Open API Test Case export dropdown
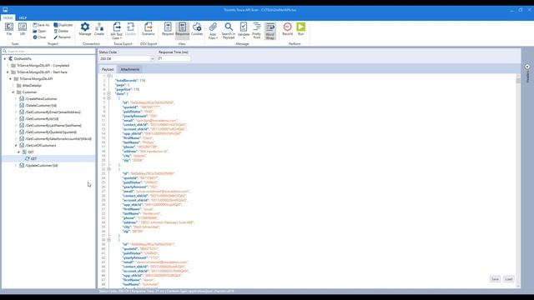Screen dimensions: 534x300 117,31
